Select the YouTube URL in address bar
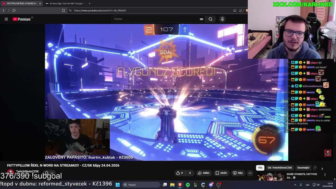Viewport: 336px width, 189px height. [x=100, y=10]
